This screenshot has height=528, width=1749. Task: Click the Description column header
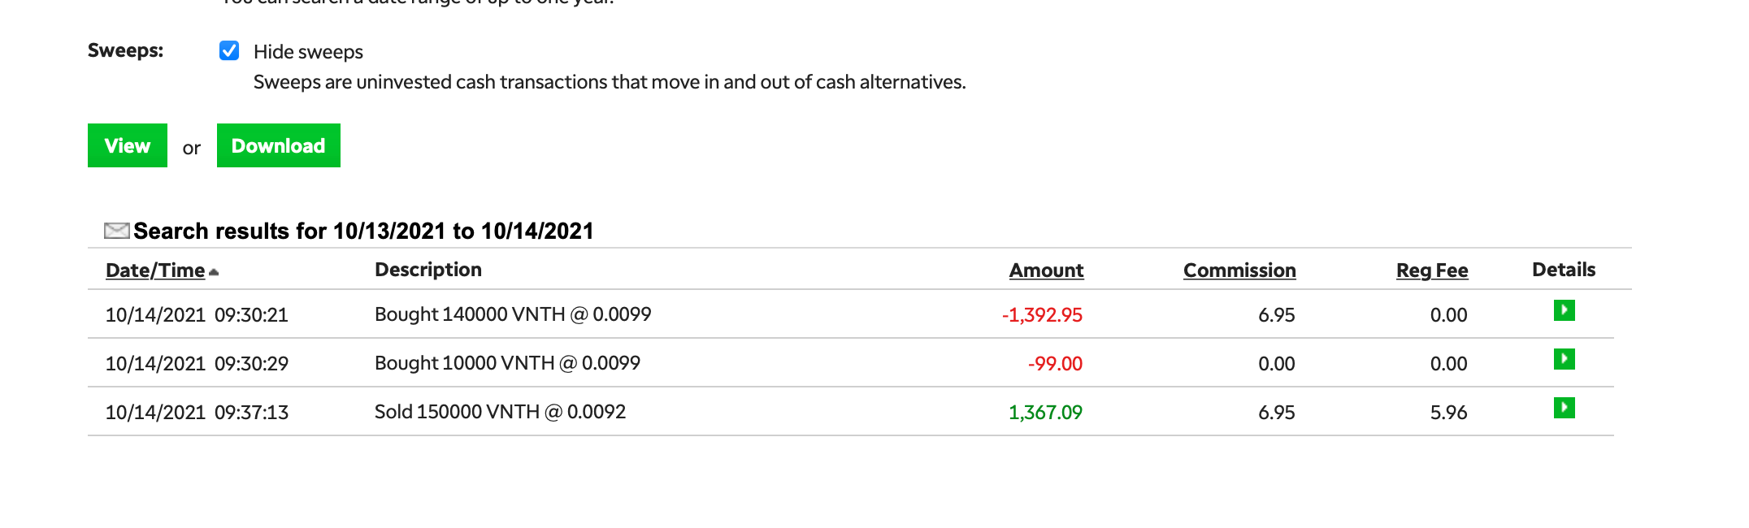(428, 270)
